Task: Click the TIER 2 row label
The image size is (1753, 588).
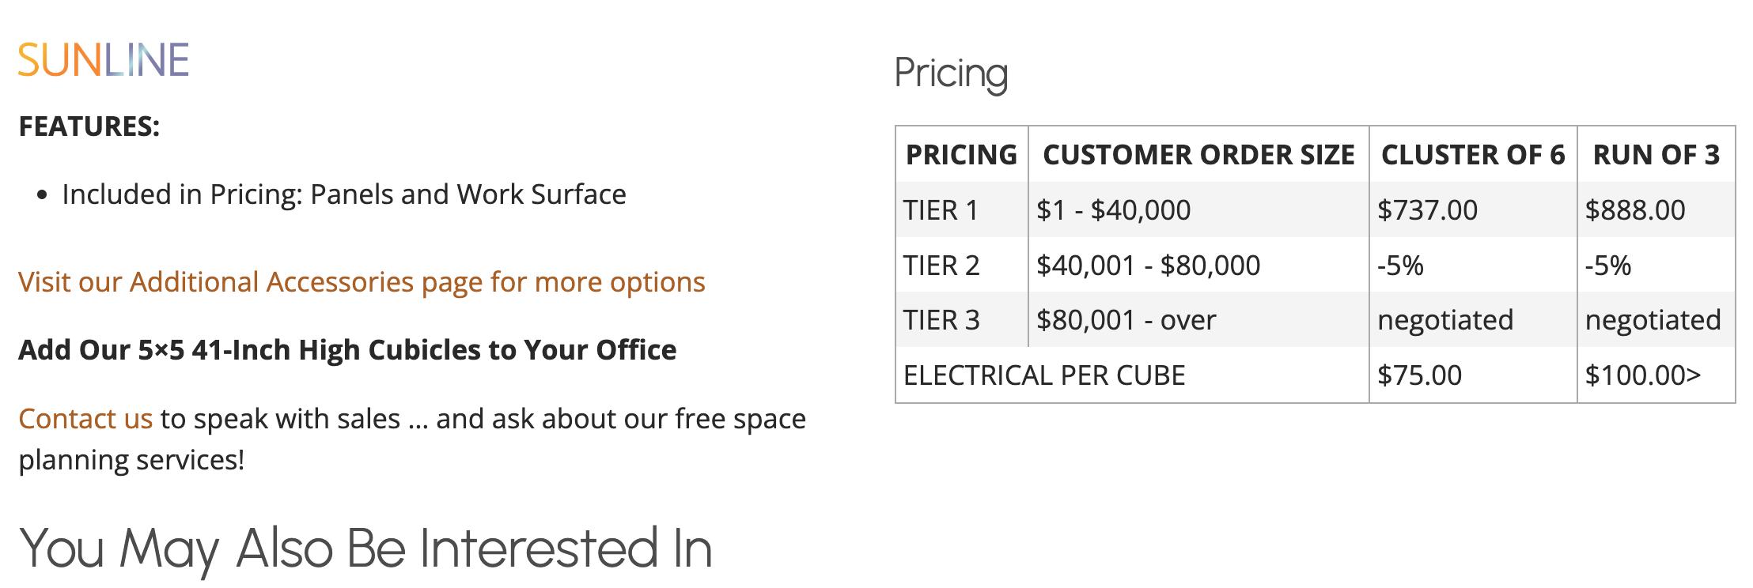Action: tap(941, 266)
